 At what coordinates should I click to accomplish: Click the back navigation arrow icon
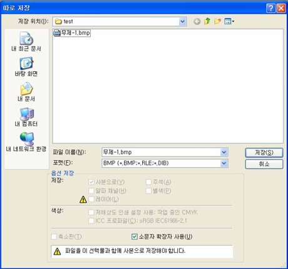pyautogui.click(x=197, y=21)
